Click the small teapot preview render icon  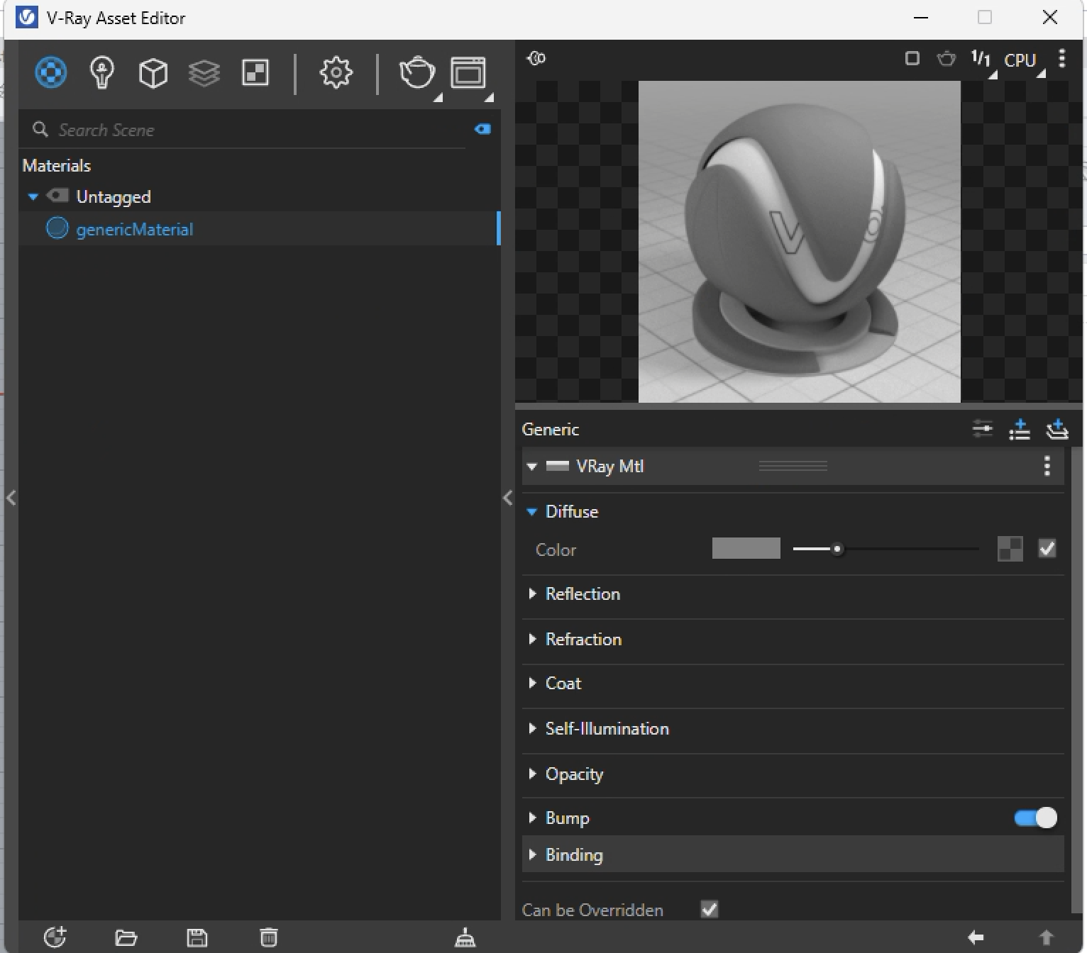947,58
